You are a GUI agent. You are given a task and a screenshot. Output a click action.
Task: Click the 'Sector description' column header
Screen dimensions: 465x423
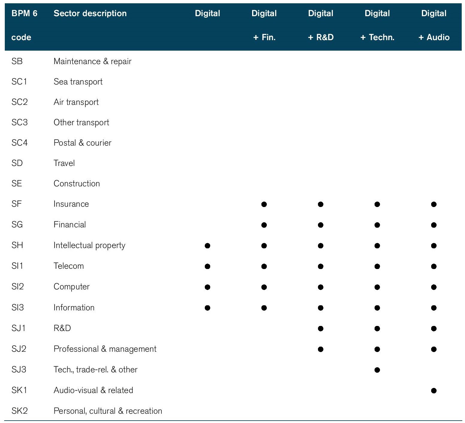coord(90,13)
